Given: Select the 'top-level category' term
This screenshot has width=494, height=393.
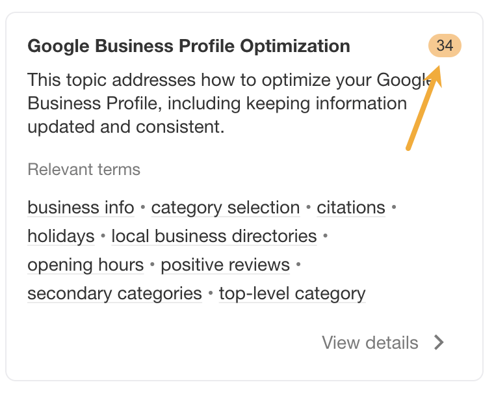Looking at the screenshot, I should (x=292, y=293).
